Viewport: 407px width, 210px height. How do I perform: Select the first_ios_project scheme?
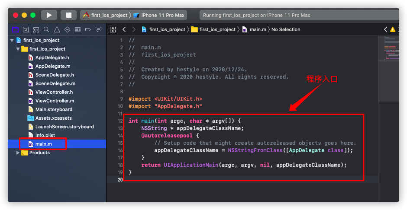pyautogui.click(x=105, y=15)
